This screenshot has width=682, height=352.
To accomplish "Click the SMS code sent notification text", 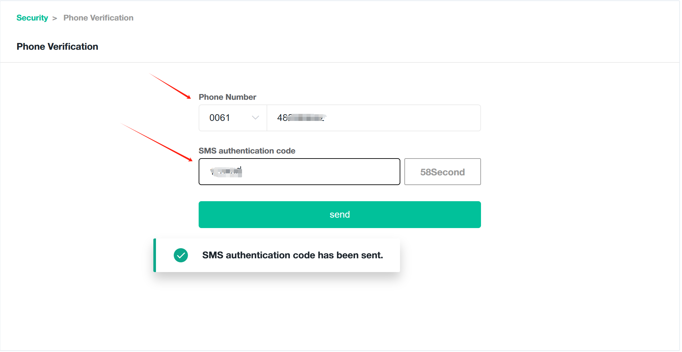I will pos(292,255).
